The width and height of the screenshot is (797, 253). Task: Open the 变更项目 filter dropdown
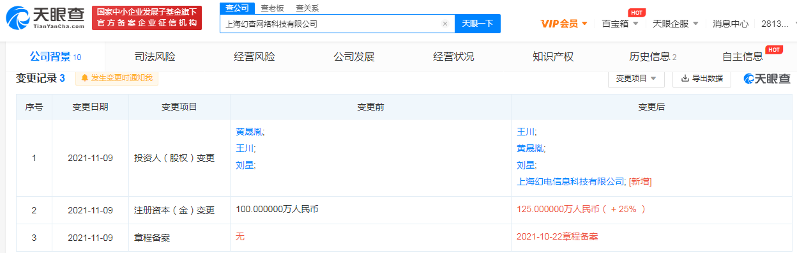pos(636,79)
